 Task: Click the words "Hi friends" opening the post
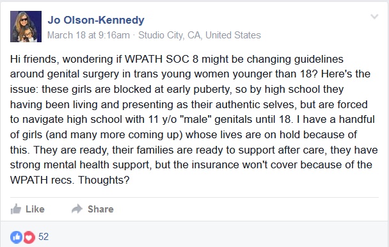click(35, 60)
